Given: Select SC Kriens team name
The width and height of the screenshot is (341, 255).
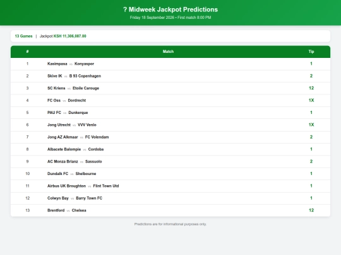Looking at the screenshot, I should (56, 88).
